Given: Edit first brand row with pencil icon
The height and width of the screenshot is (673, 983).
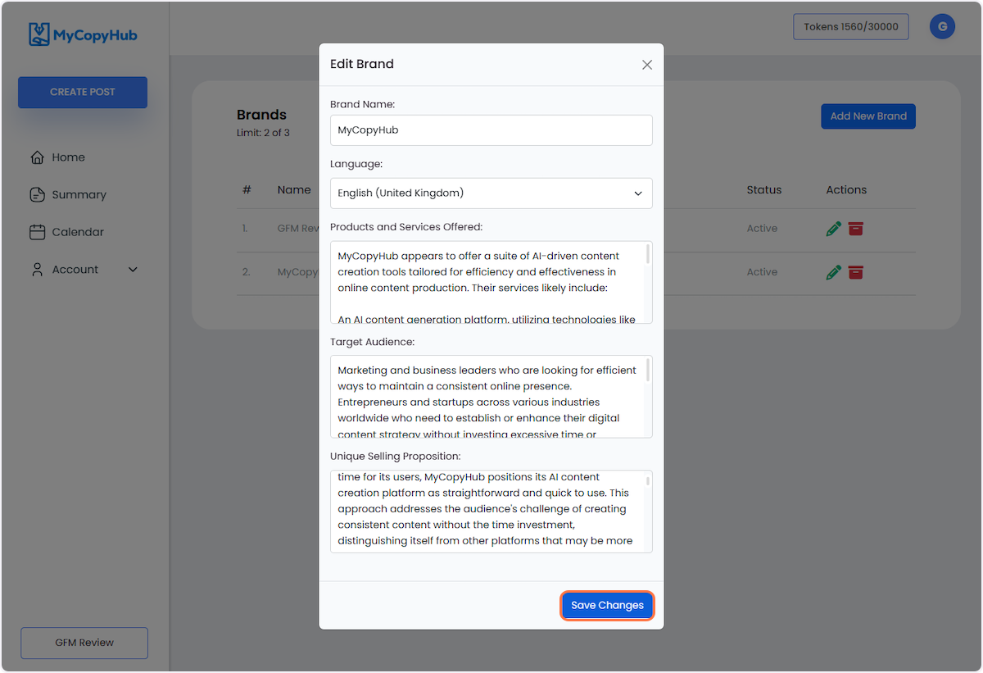Looking at the screenshot, I should click(x=834, y=229).
